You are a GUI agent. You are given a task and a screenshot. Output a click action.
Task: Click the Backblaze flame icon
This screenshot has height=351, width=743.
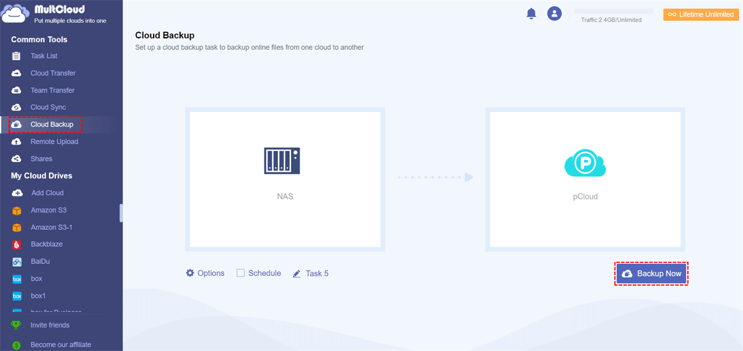coord(17,245)
